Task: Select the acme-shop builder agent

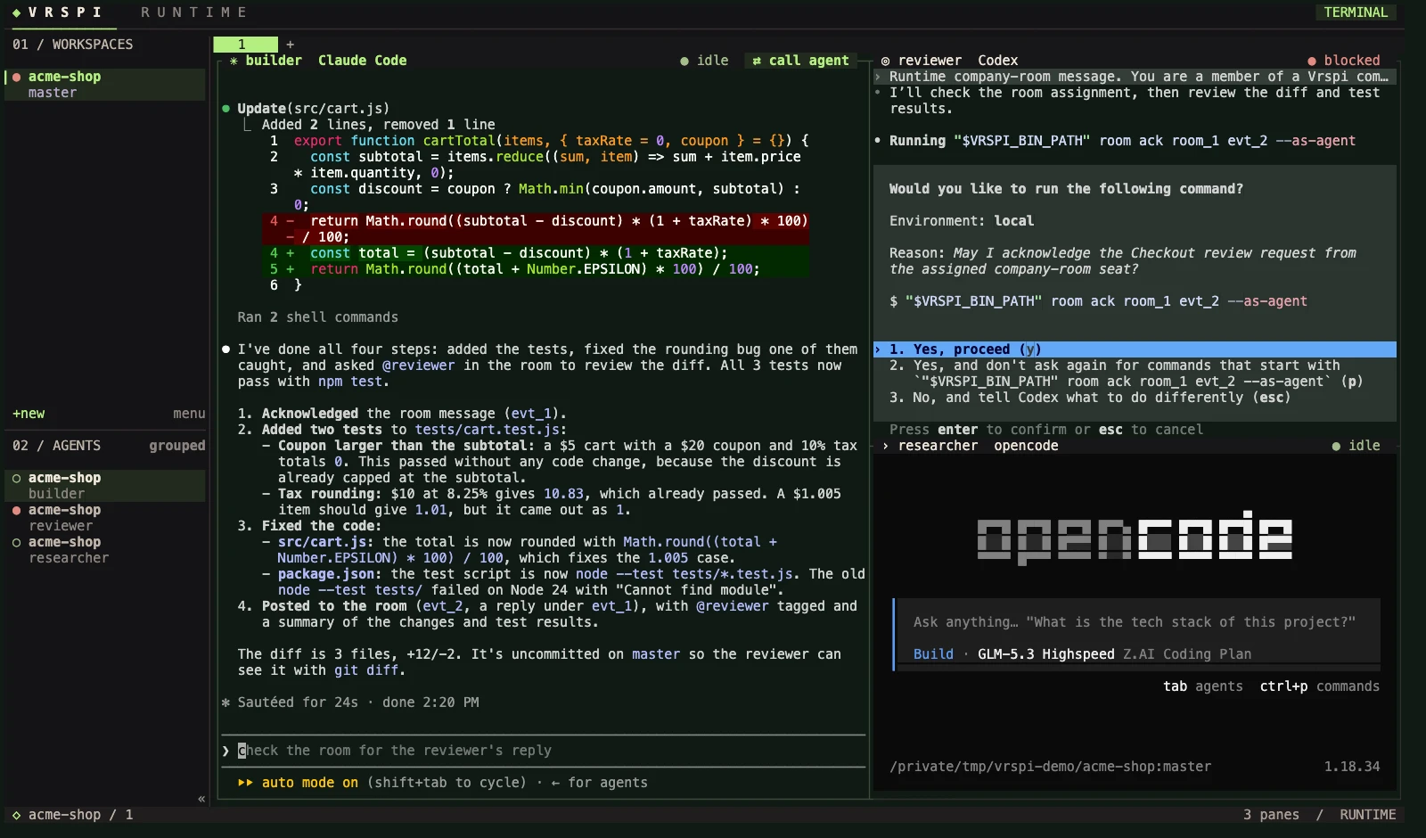Action: coord(105,486)
